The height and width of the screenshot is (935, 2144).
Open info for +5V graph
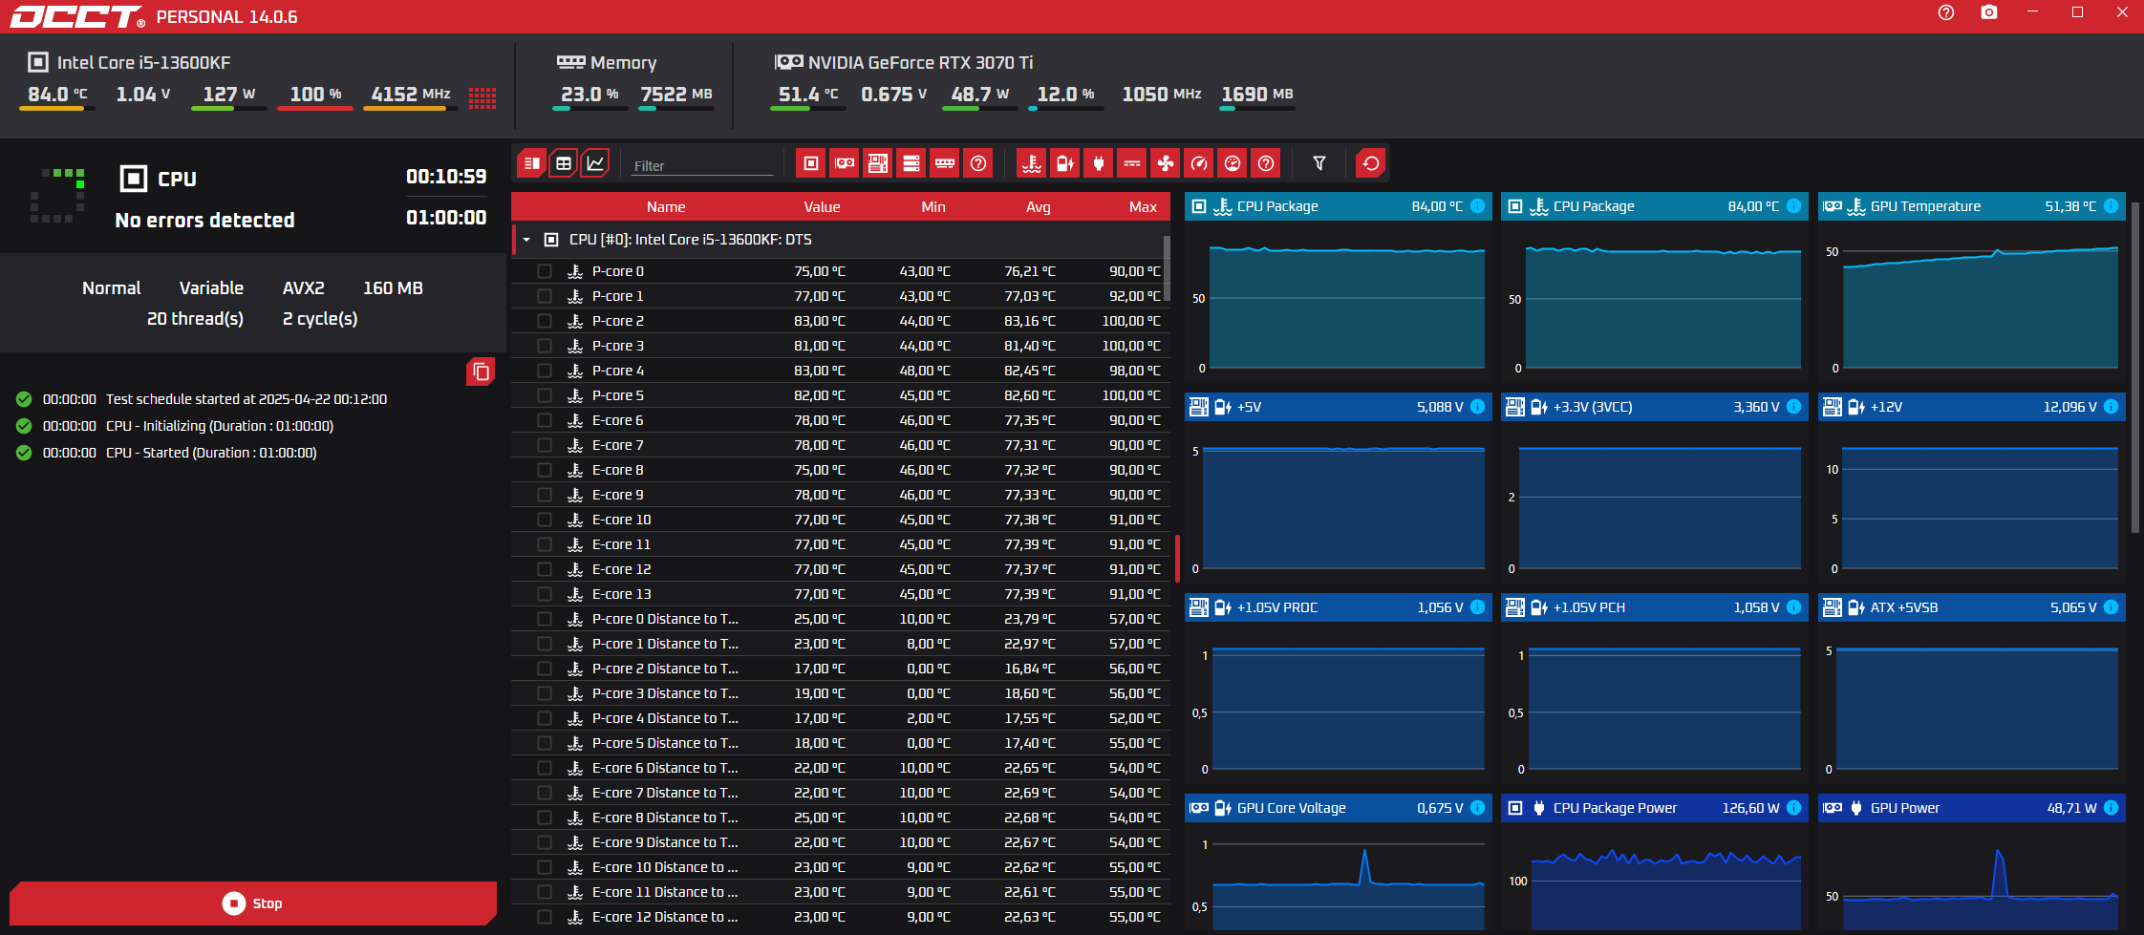tap(1478, 407)
